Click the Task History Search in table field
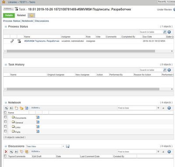The height and width of the screenshot is (167, 175). (151, 70)
